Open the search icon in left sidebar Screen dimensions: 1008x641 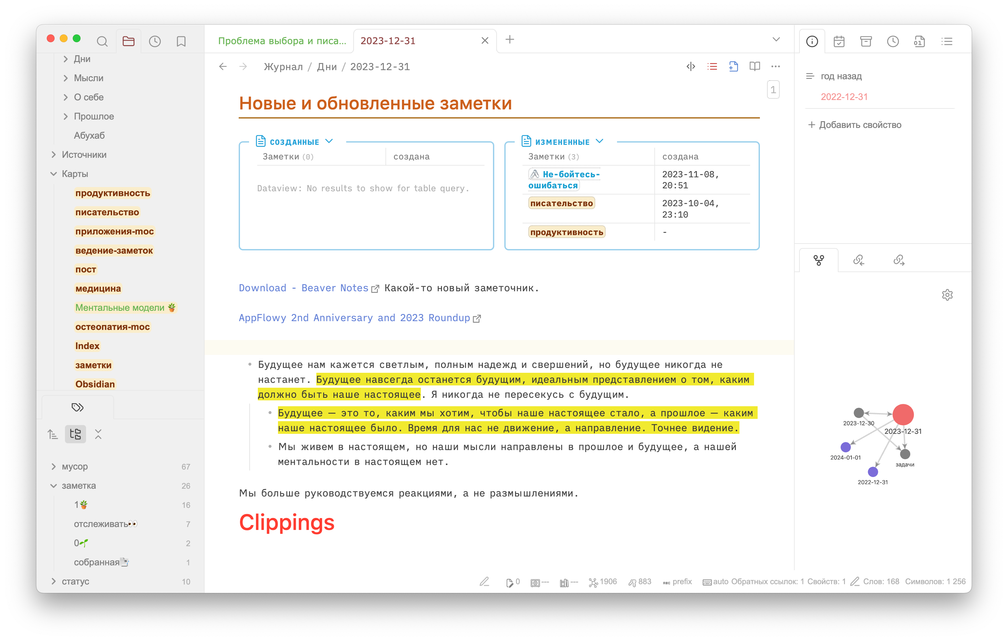point(102,41)
